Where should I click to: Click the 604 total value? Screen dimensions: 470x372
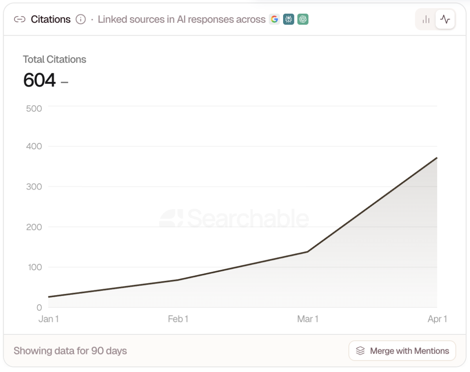[39, 80]
